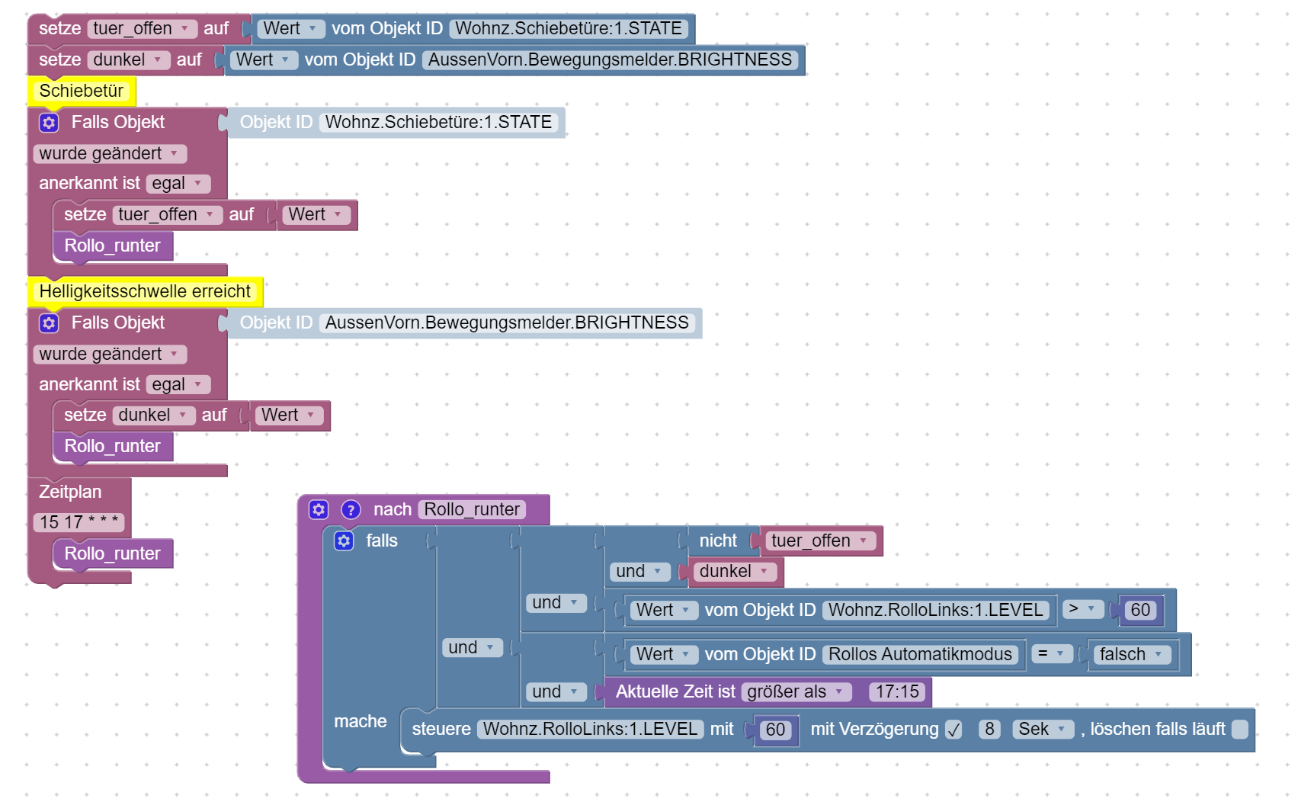The image size is (1298, 802).
Task: Open Wert dropdown inside setze dunkel trigger
Action: click(289, 415)
